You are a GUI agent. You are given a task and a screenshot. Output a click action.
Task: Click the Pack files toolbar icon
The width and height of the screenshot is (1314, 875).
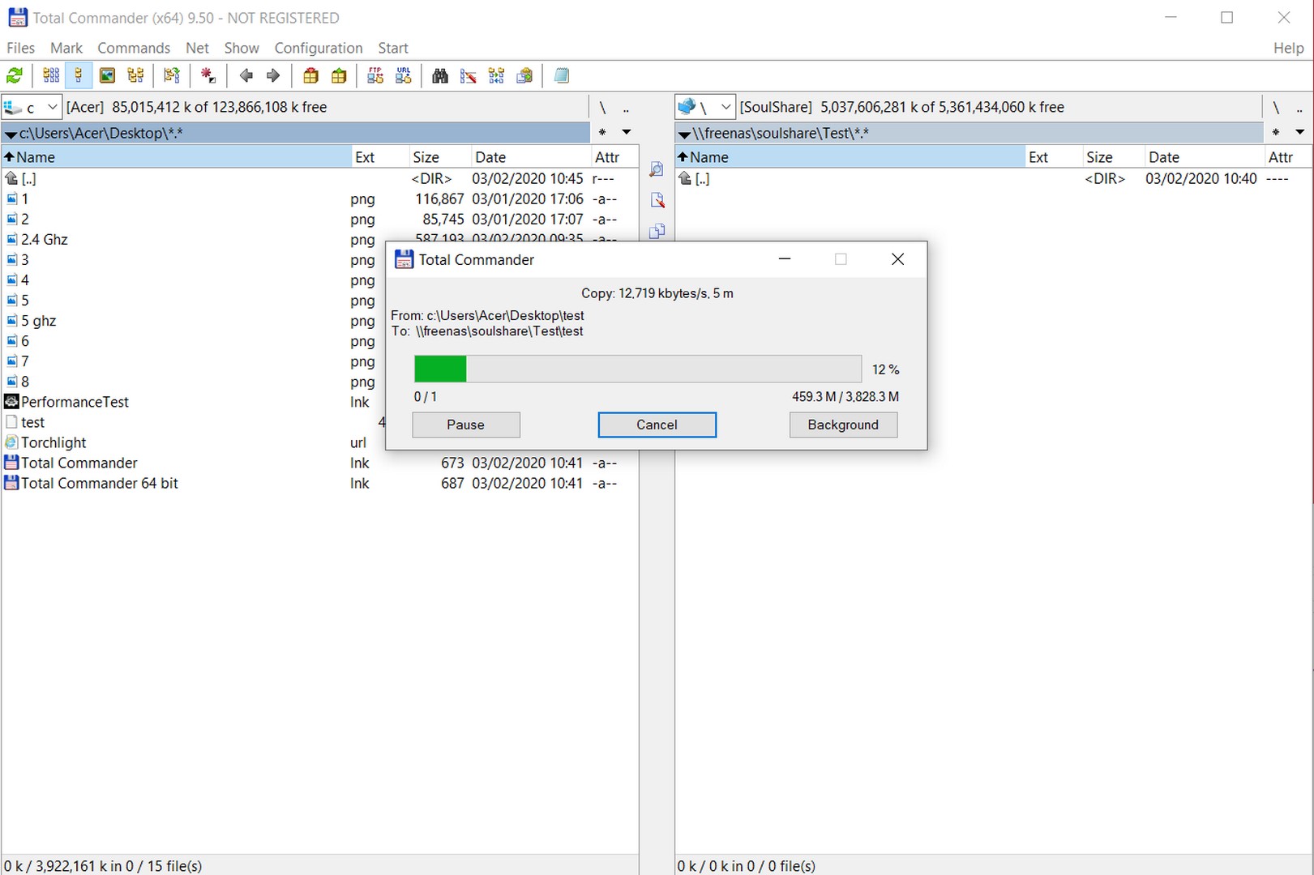point(310,75)
